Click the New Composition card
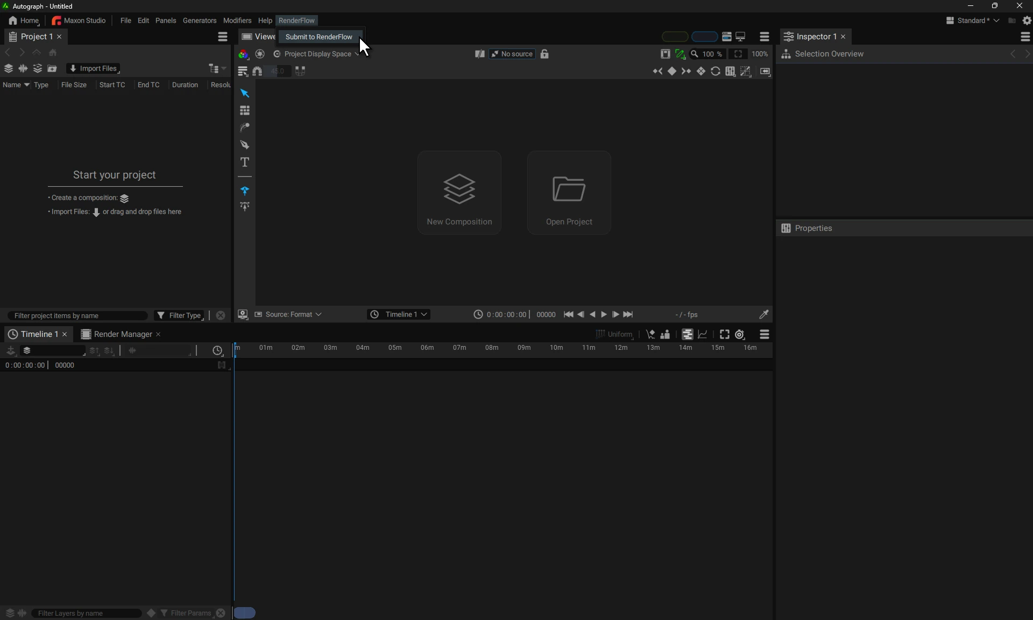The height and width of the screenshot is (620, 1033). tap(459, 193)
